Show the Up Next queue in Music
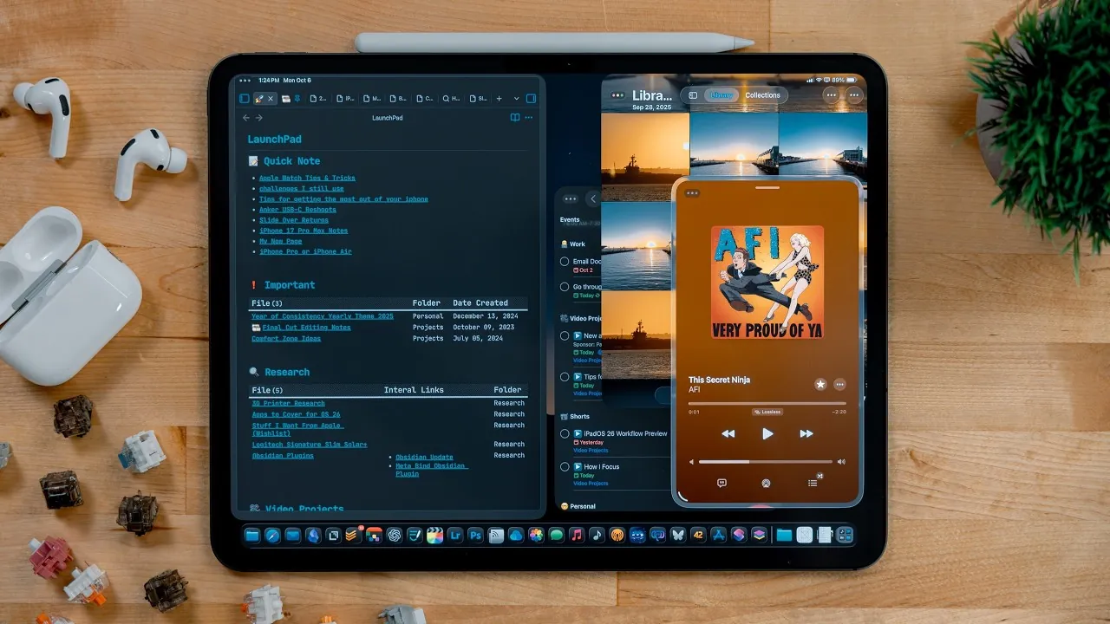Screen dimensions: 1110x624 click(x=813, y=483)
